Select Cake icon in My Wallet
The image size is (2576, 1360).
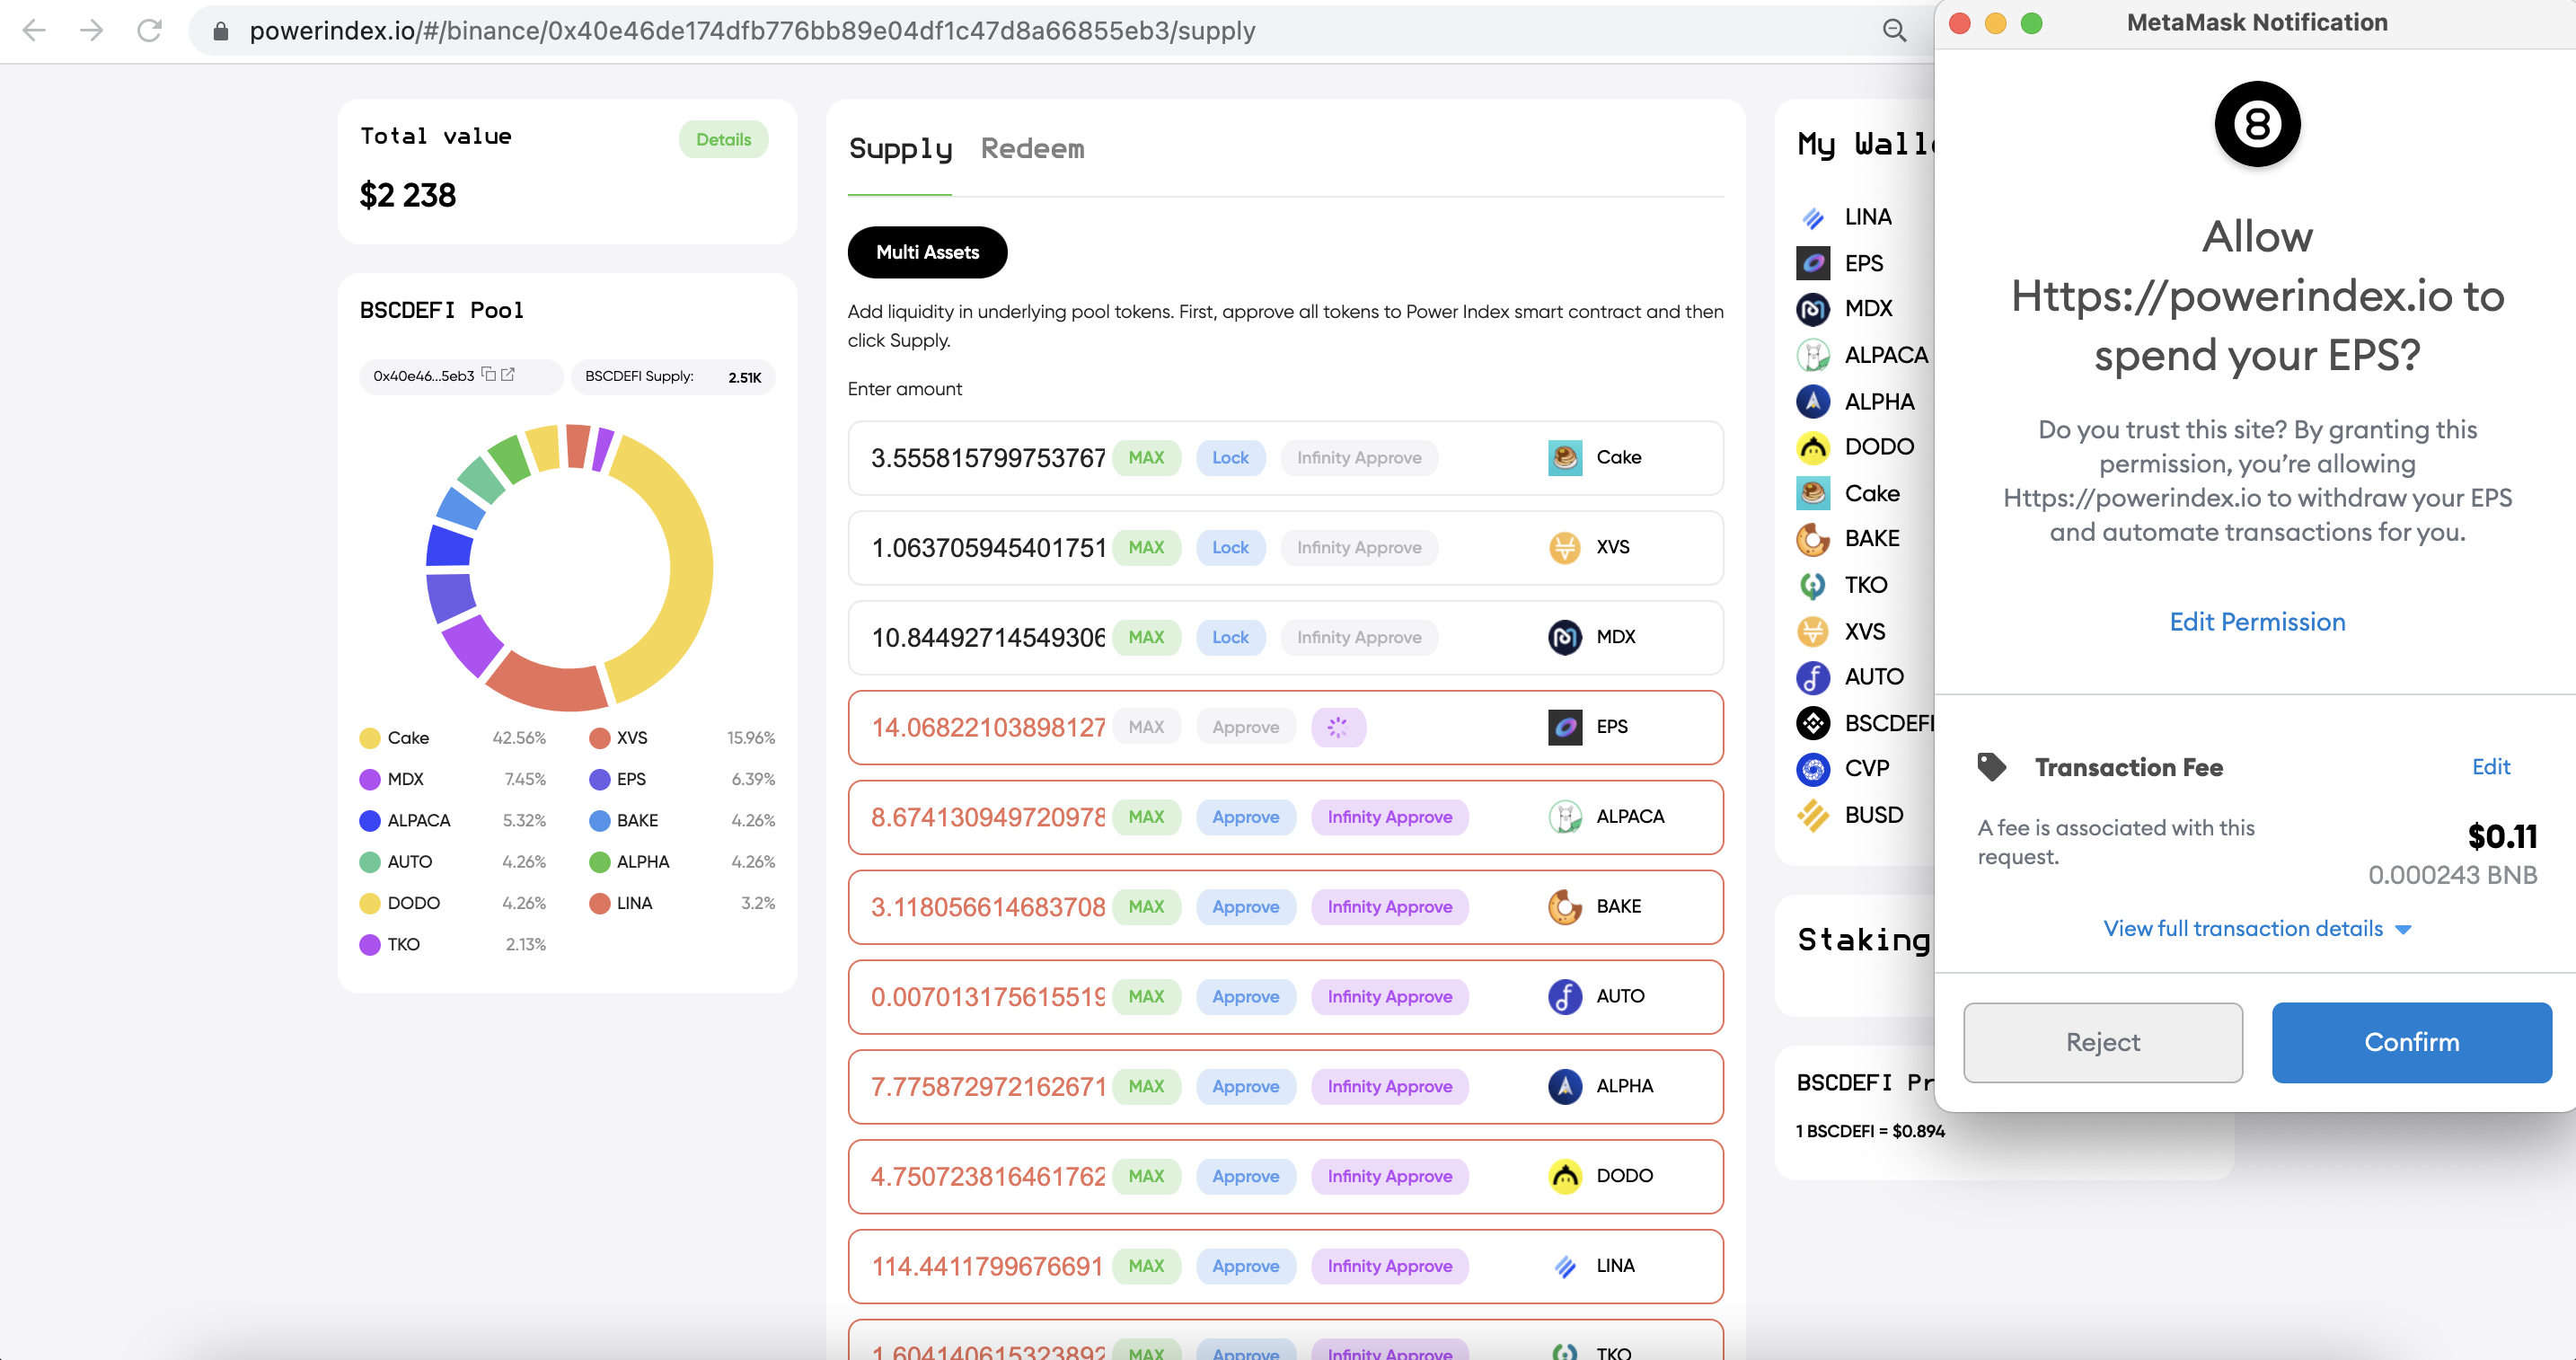point(1812,493)
